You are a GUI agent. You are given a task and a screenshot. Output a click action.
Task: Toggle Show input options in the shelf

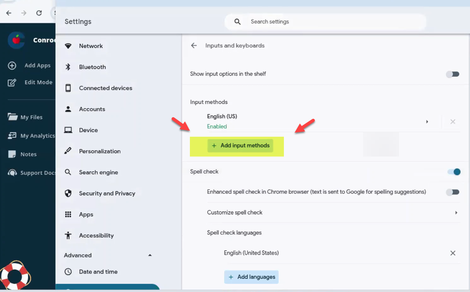click(453, 74)
